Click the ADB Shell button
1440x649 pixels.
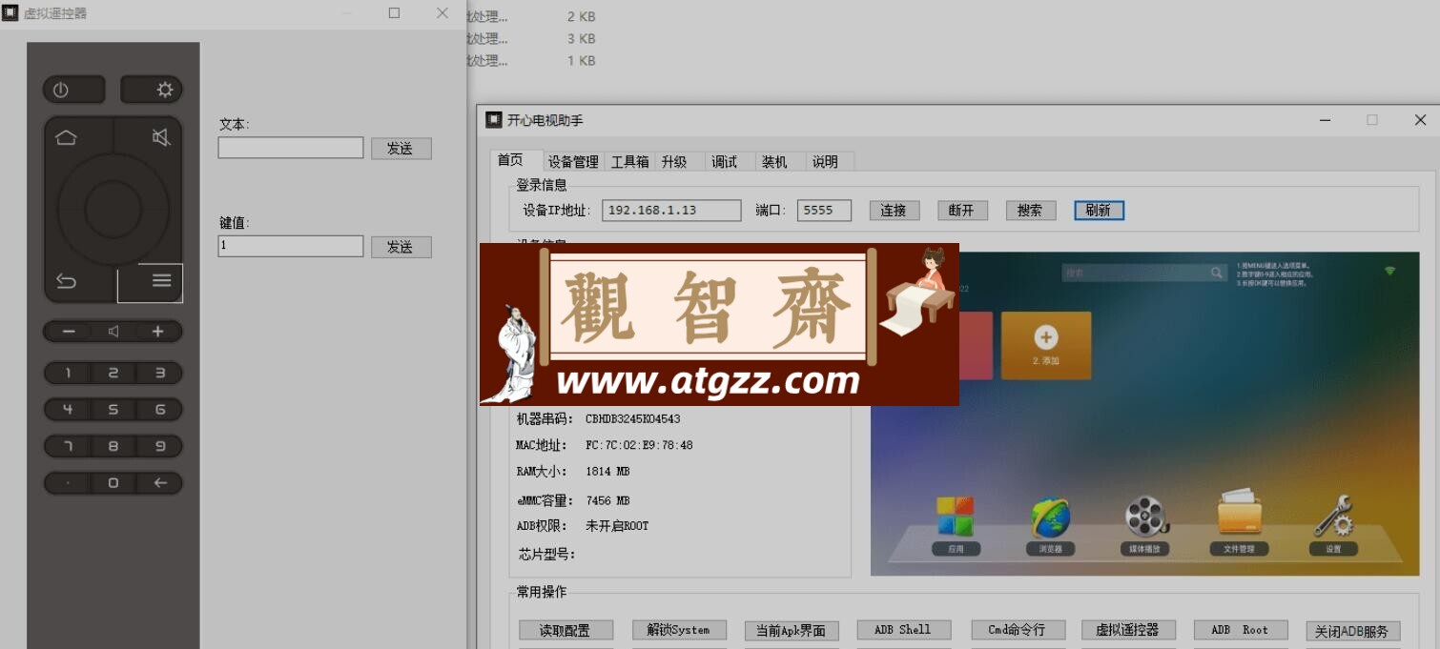[x=904, y=630]
